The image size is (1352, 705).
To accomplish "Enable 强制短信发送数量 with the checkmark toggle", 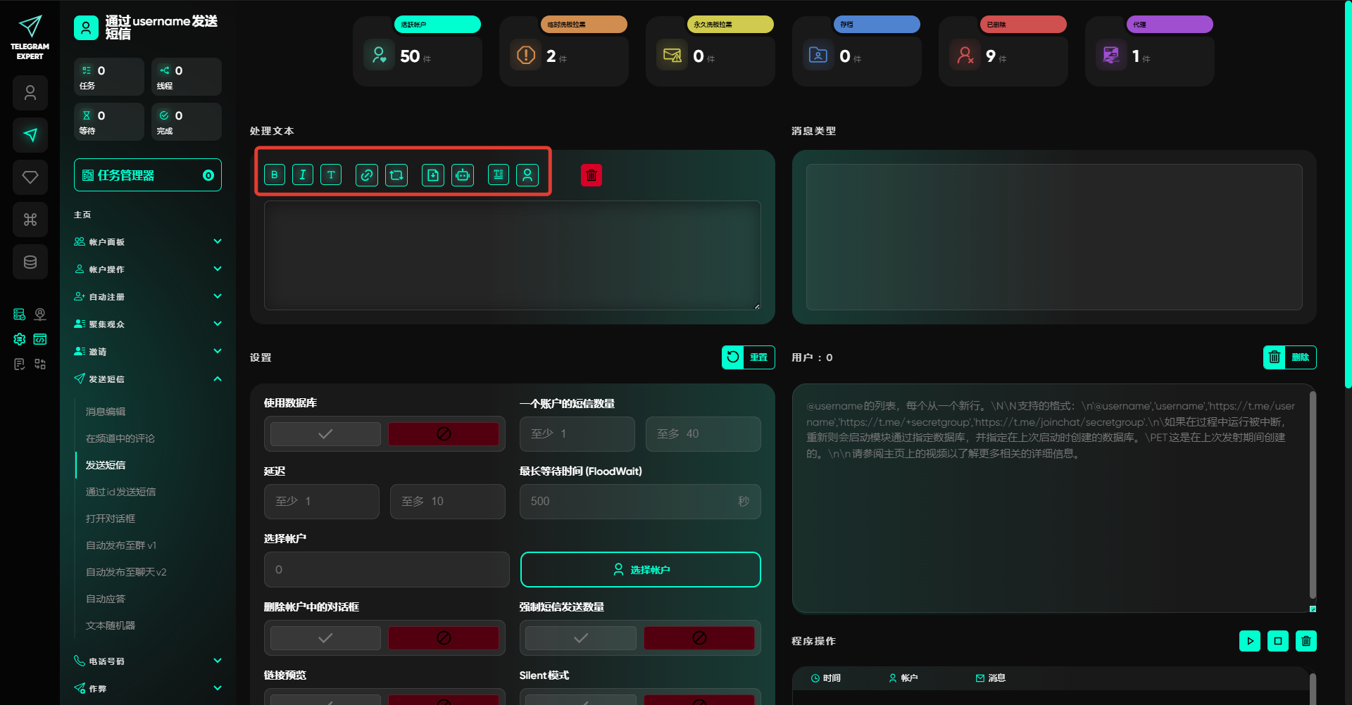I will (x=581, y=638).
